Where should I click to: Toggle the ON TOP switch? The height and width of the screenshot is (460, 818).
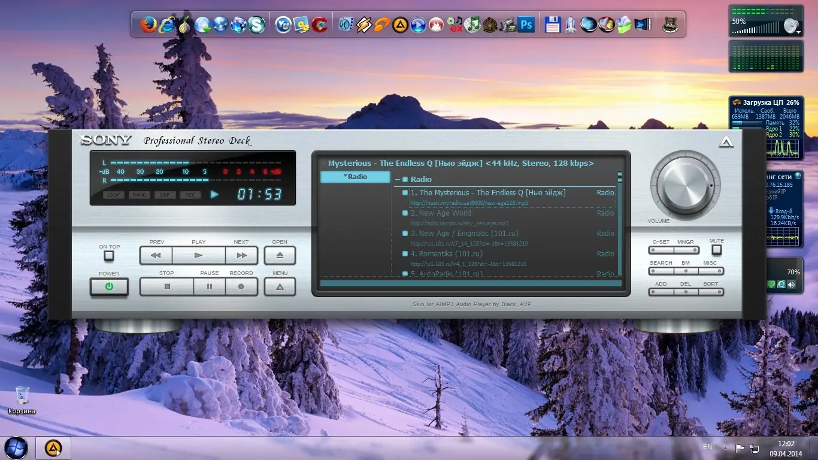pyautogui.click(x=109, y=256)
